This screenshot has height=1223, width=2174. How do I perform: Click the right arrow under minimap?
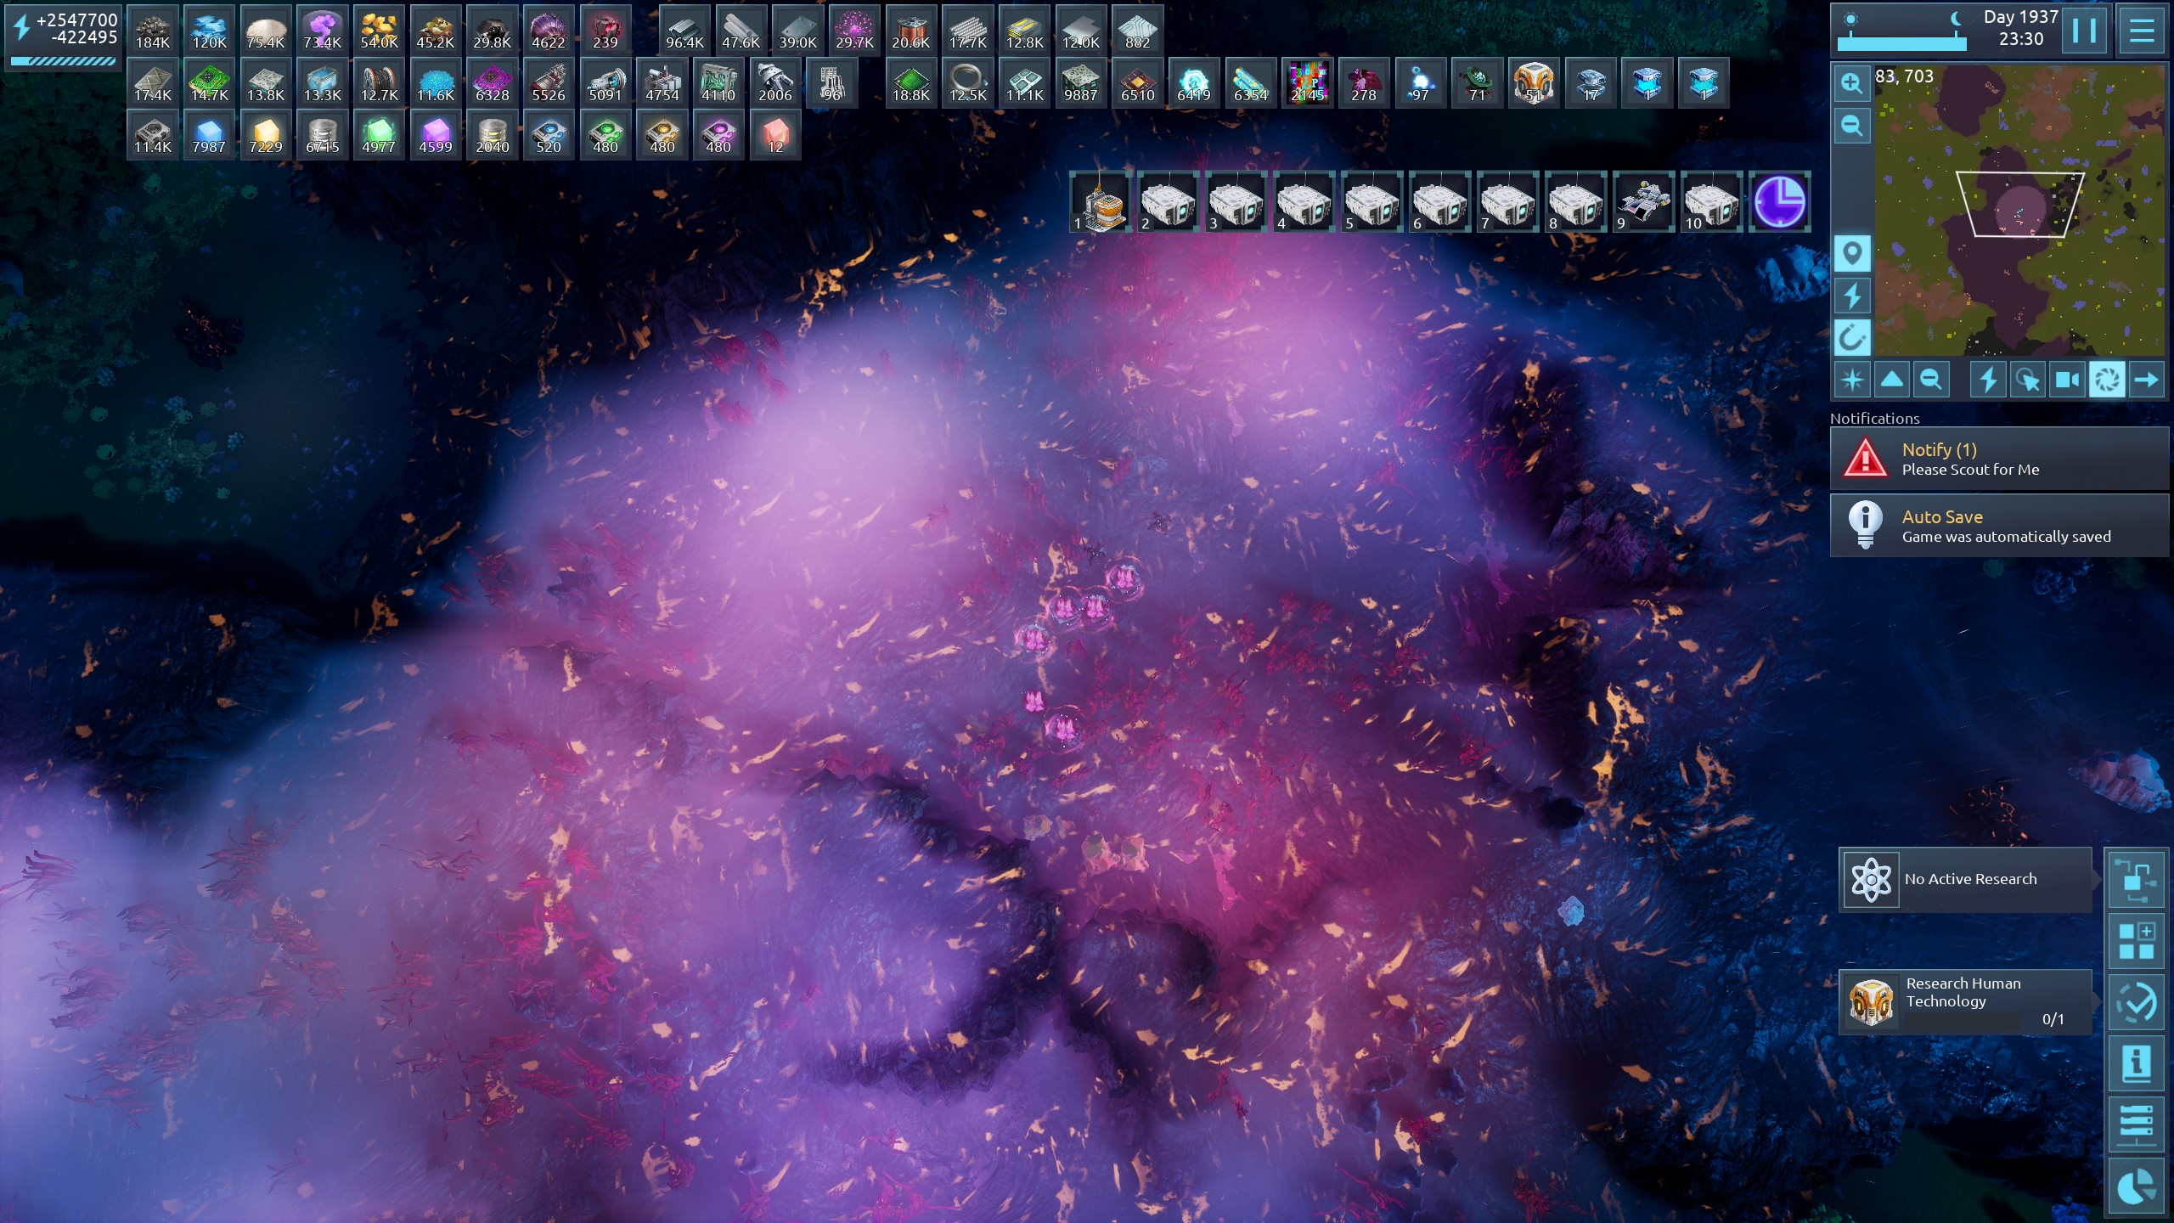pyautogui.click(x=2146, y=380)
